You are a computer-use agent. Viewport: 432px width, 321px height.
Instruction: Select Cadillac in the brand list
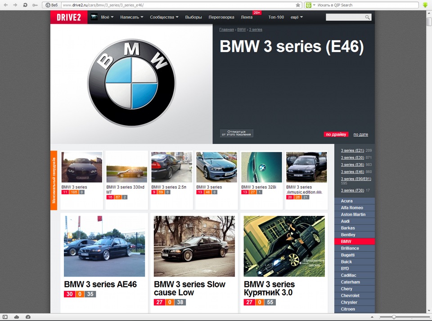(x=355, y=275)
